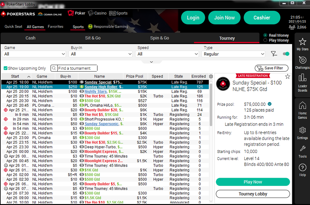Click Sunday Special spade chip logo
310x205 pixels.
point(223,84)
